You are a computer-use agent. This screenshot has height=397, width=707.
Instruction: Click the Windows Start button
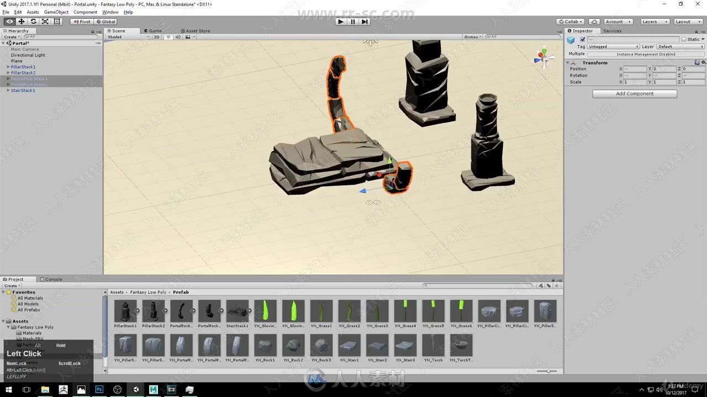click(x=9, y=389)
